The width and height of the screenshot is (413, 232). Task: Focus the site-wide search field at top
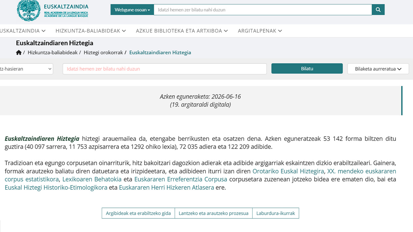pyautogui.click(x=263, y=10)
